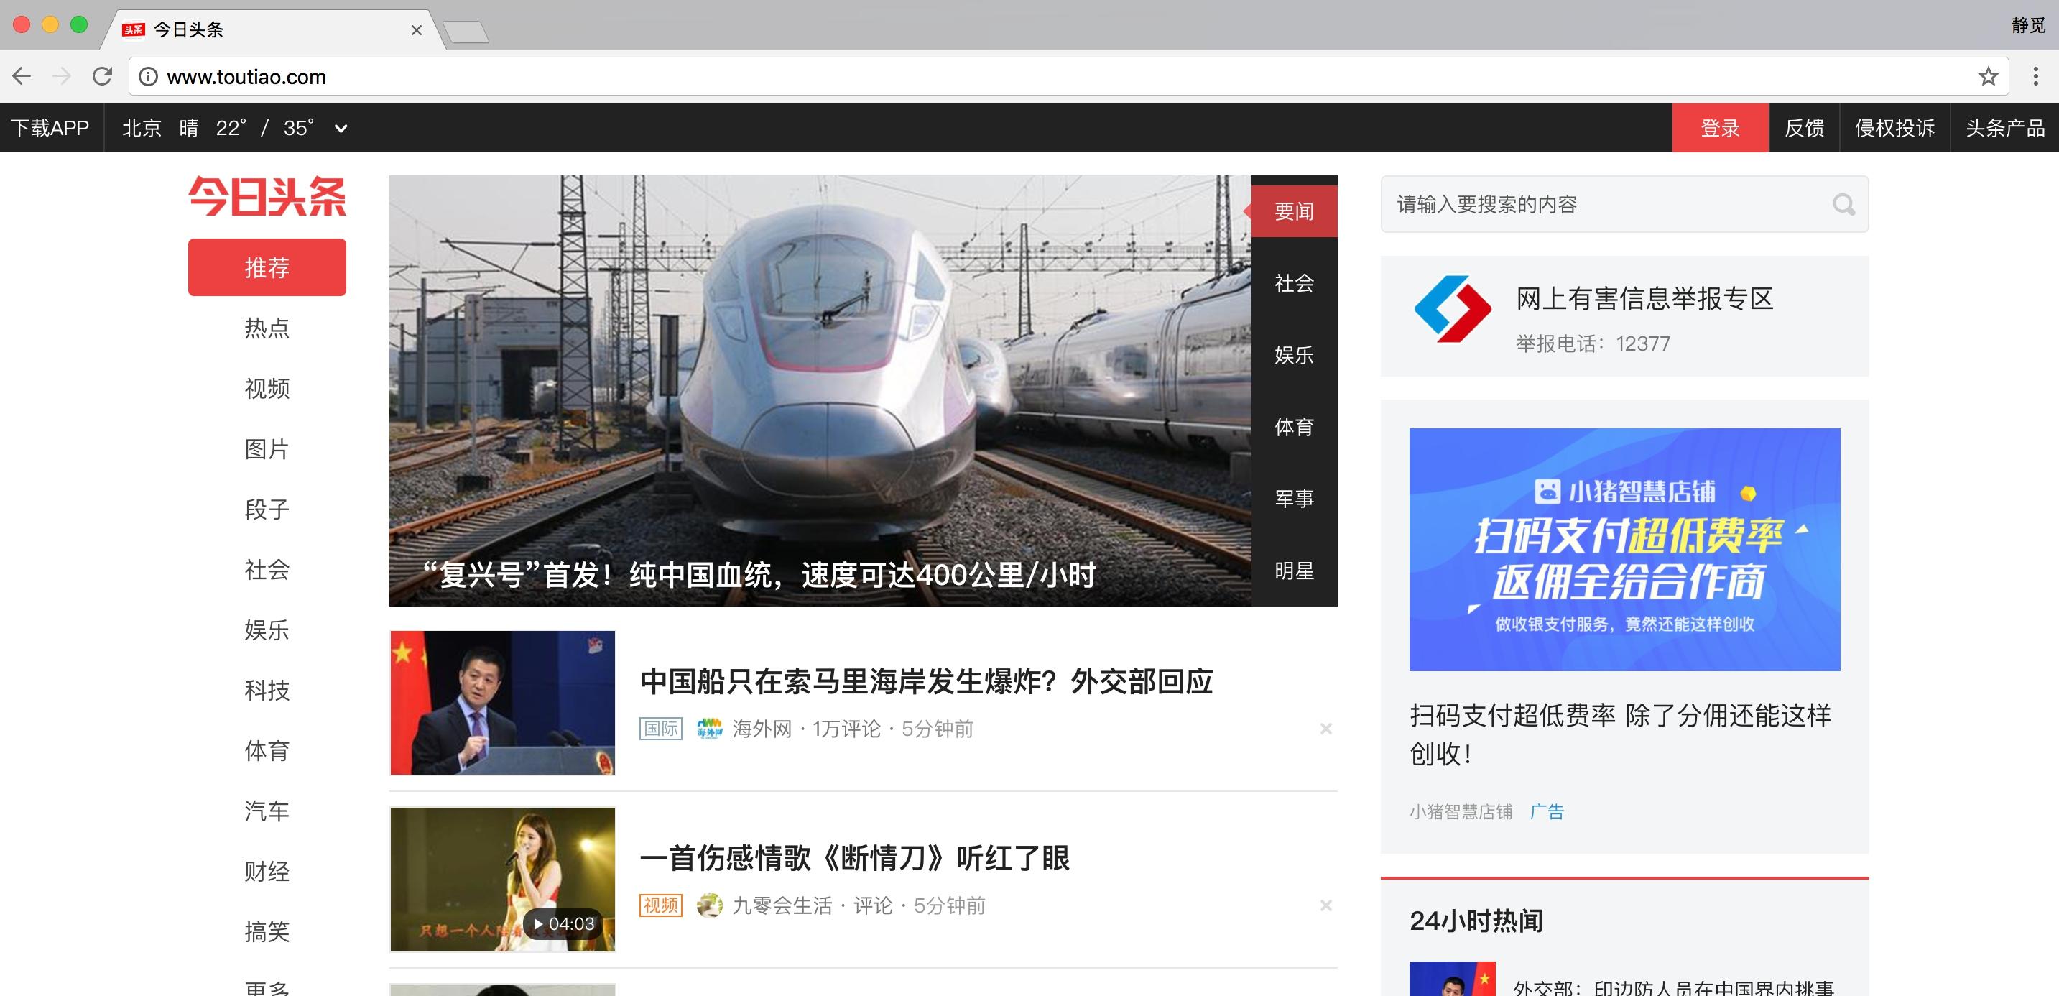This screenshot has height=996, width=2059.
Task: Switch carousel to 军事 tab
Action: coord(1294,499)
